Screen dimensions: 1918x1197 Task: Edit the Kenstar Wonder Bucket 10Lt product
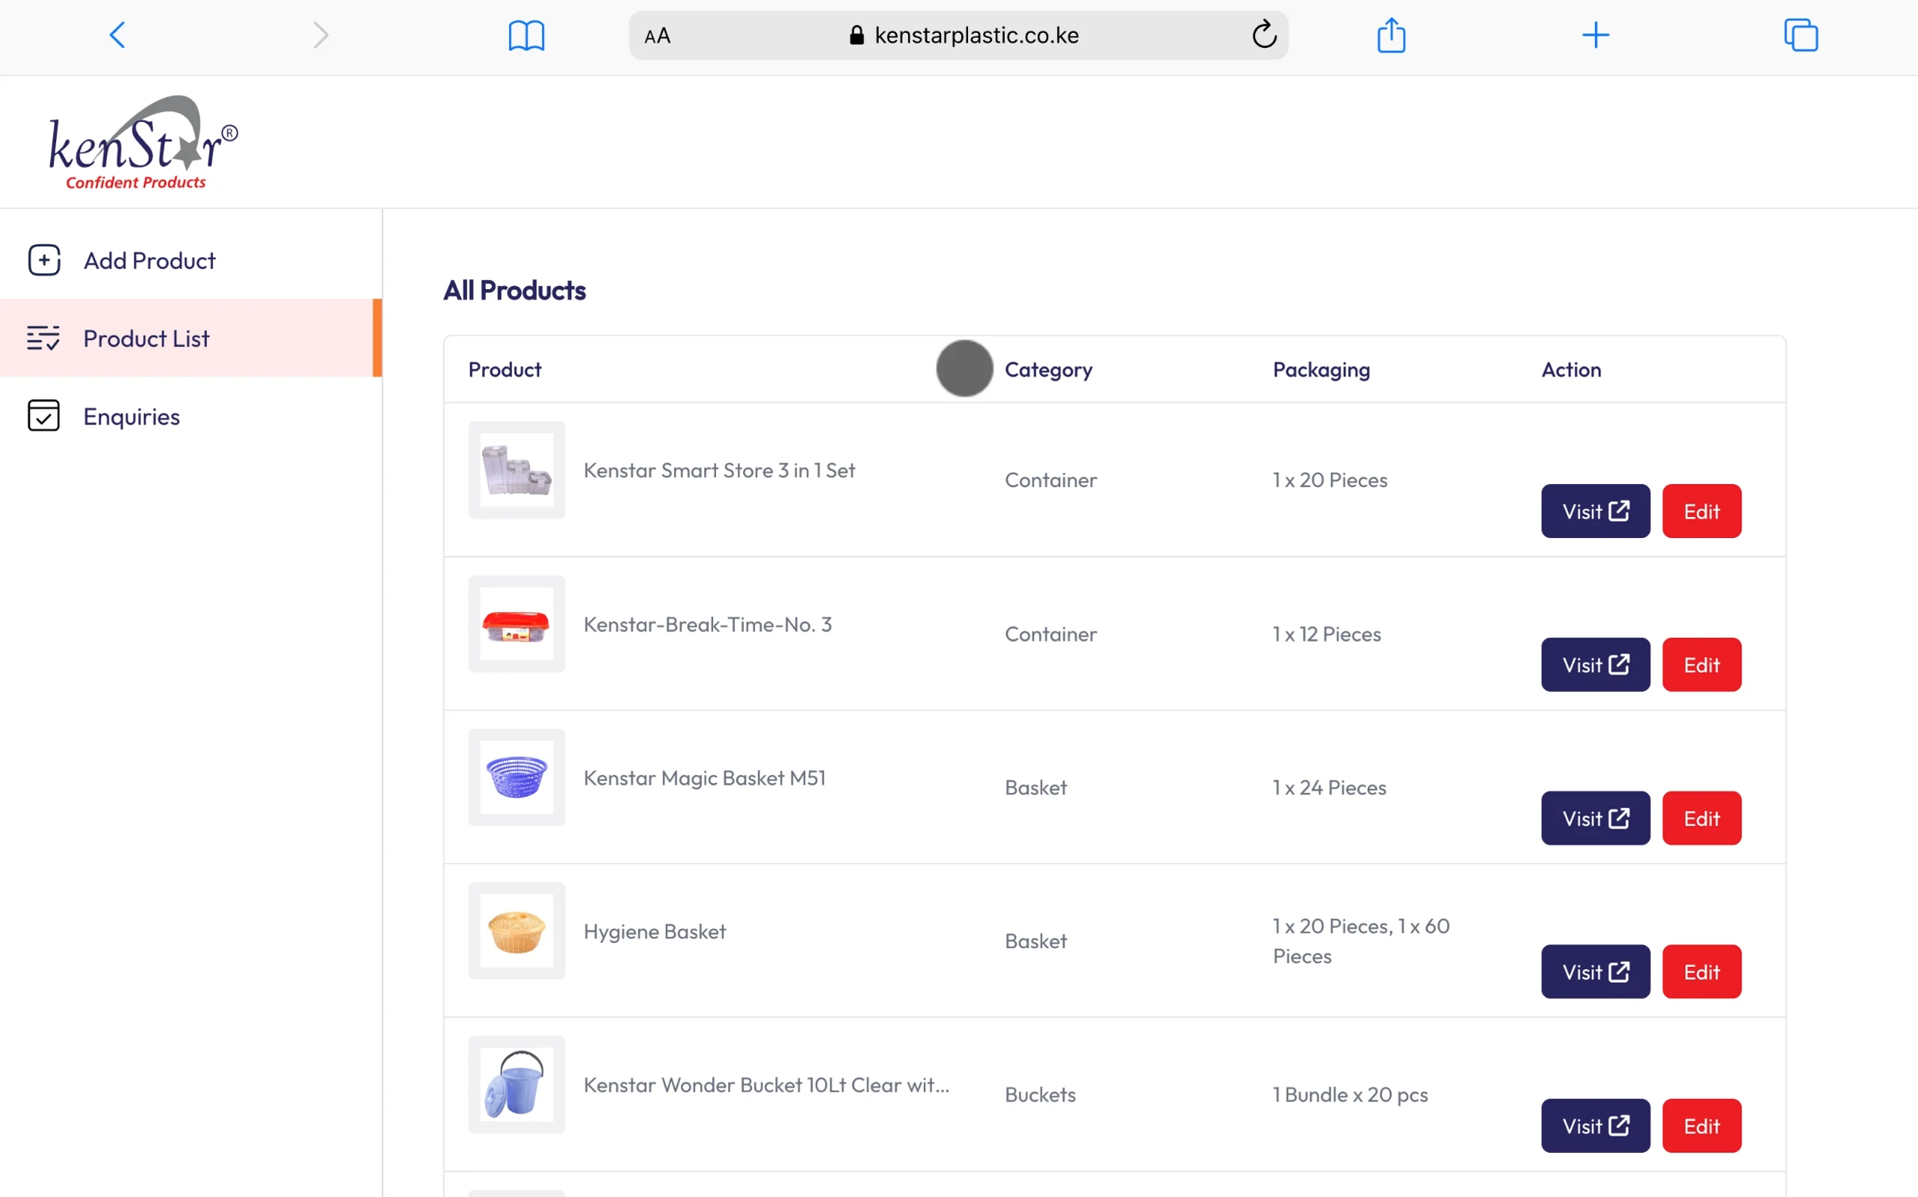[x=1701, y=1126]
